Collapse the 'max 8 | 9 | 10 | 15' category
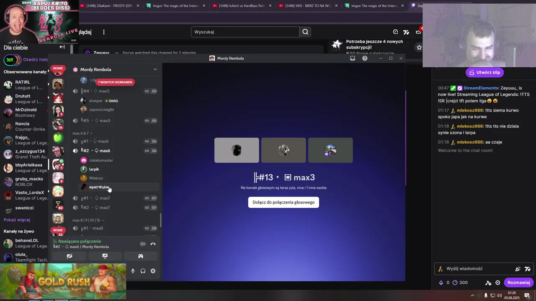This screenshot has width=536, height=301. tap(88, 220)
